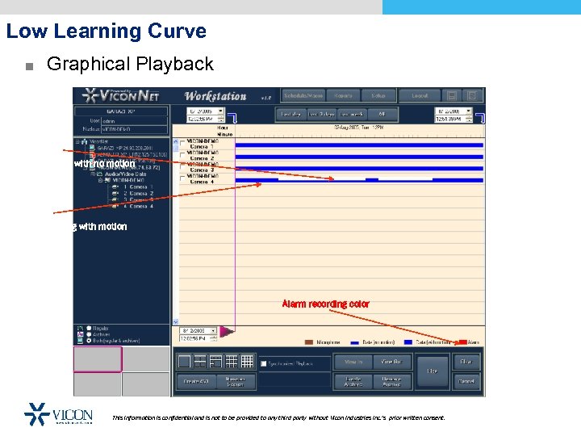Check the Camera 2 timeline checkbox
581x436 pixels.
click(182, 155)
